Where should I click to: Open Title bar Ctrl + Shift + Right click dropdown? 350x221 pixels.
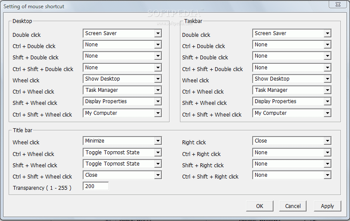[x=292, y=175]
